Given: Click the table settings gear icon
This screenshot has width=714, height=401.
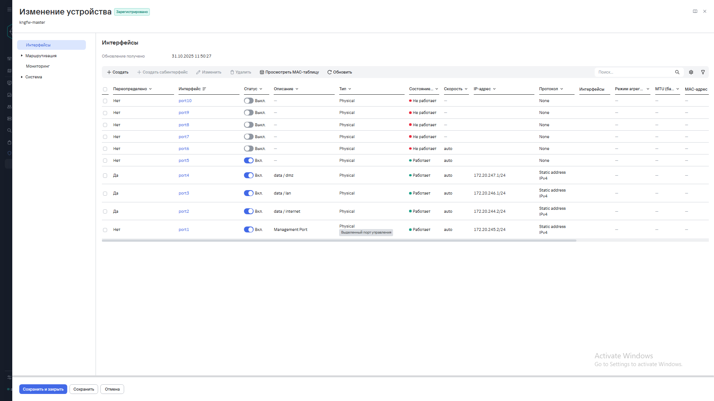Looking at the screenshot, I should pos(691,72).
